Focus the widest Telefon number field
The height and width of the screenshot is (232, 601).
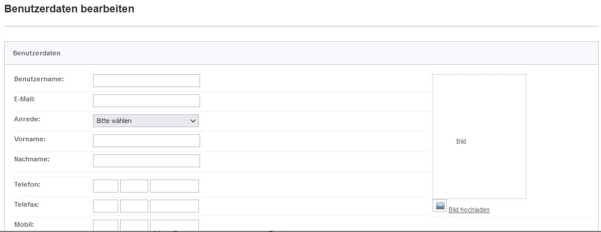point(174,186)
